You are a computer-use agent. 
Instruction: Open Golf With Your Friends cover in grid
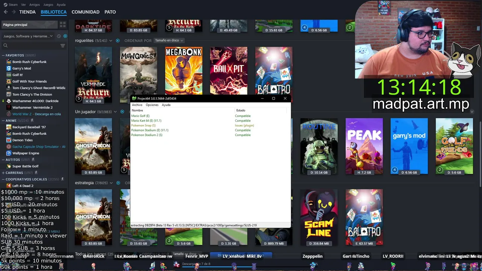(x=454, y=146)
